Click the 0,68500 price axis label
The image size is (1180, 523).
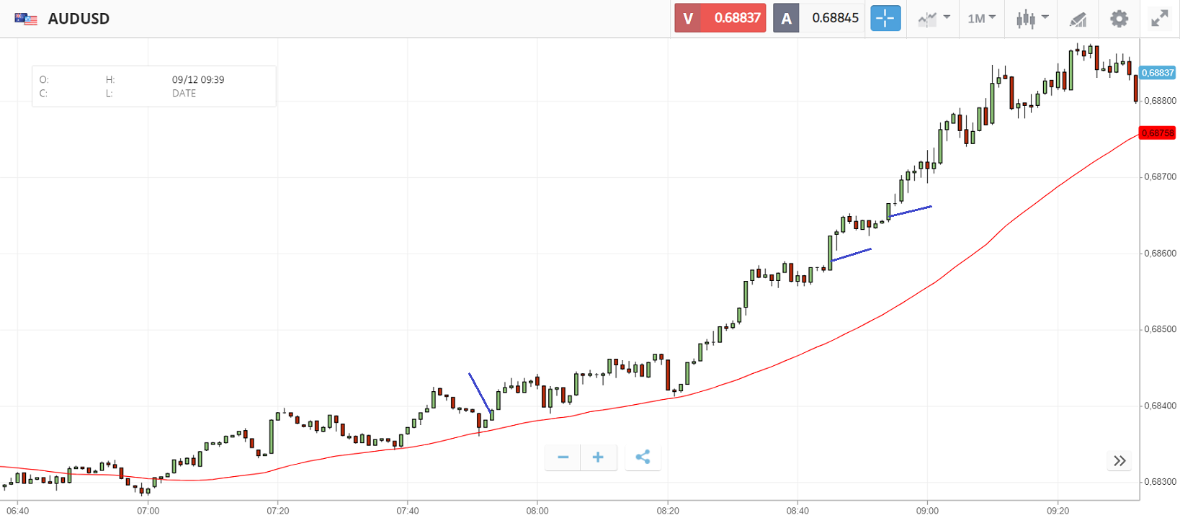tap(1160, 330)
